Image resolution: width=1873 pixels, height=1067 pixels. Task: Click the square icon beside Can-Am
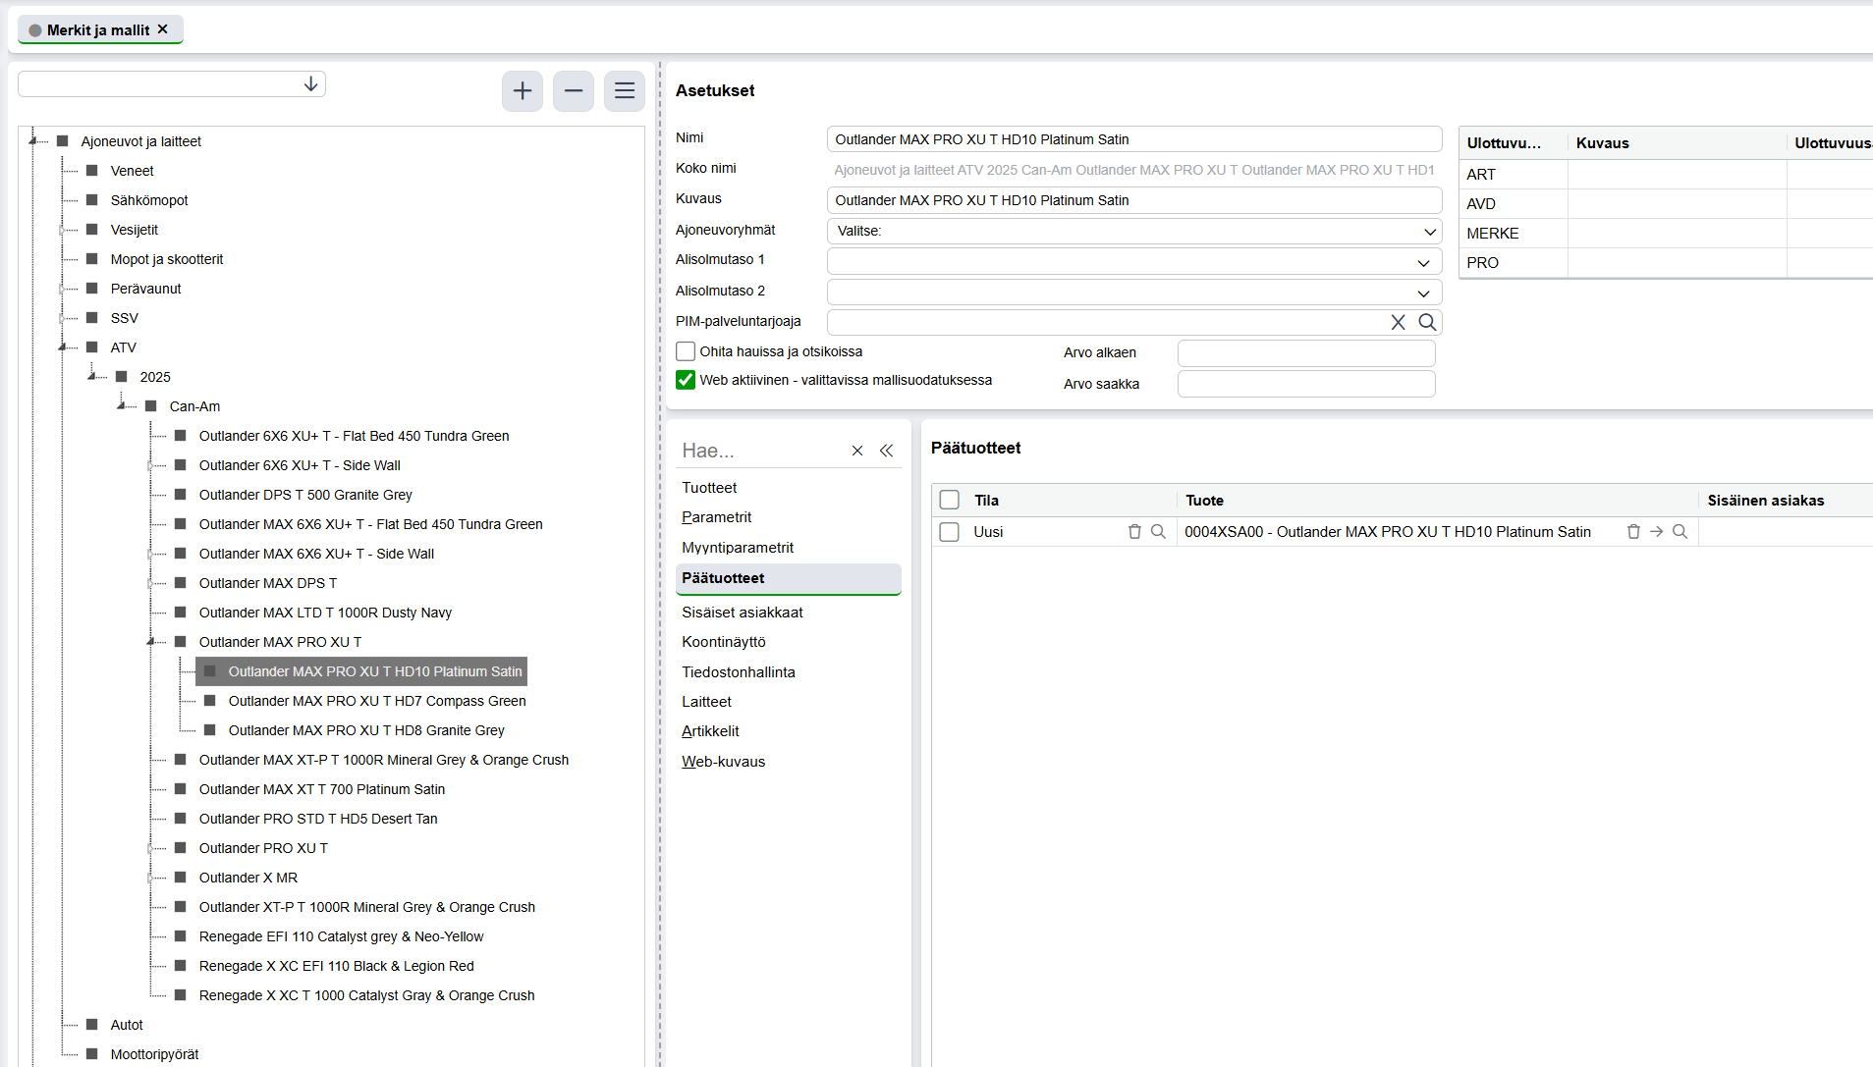point(151,406)
